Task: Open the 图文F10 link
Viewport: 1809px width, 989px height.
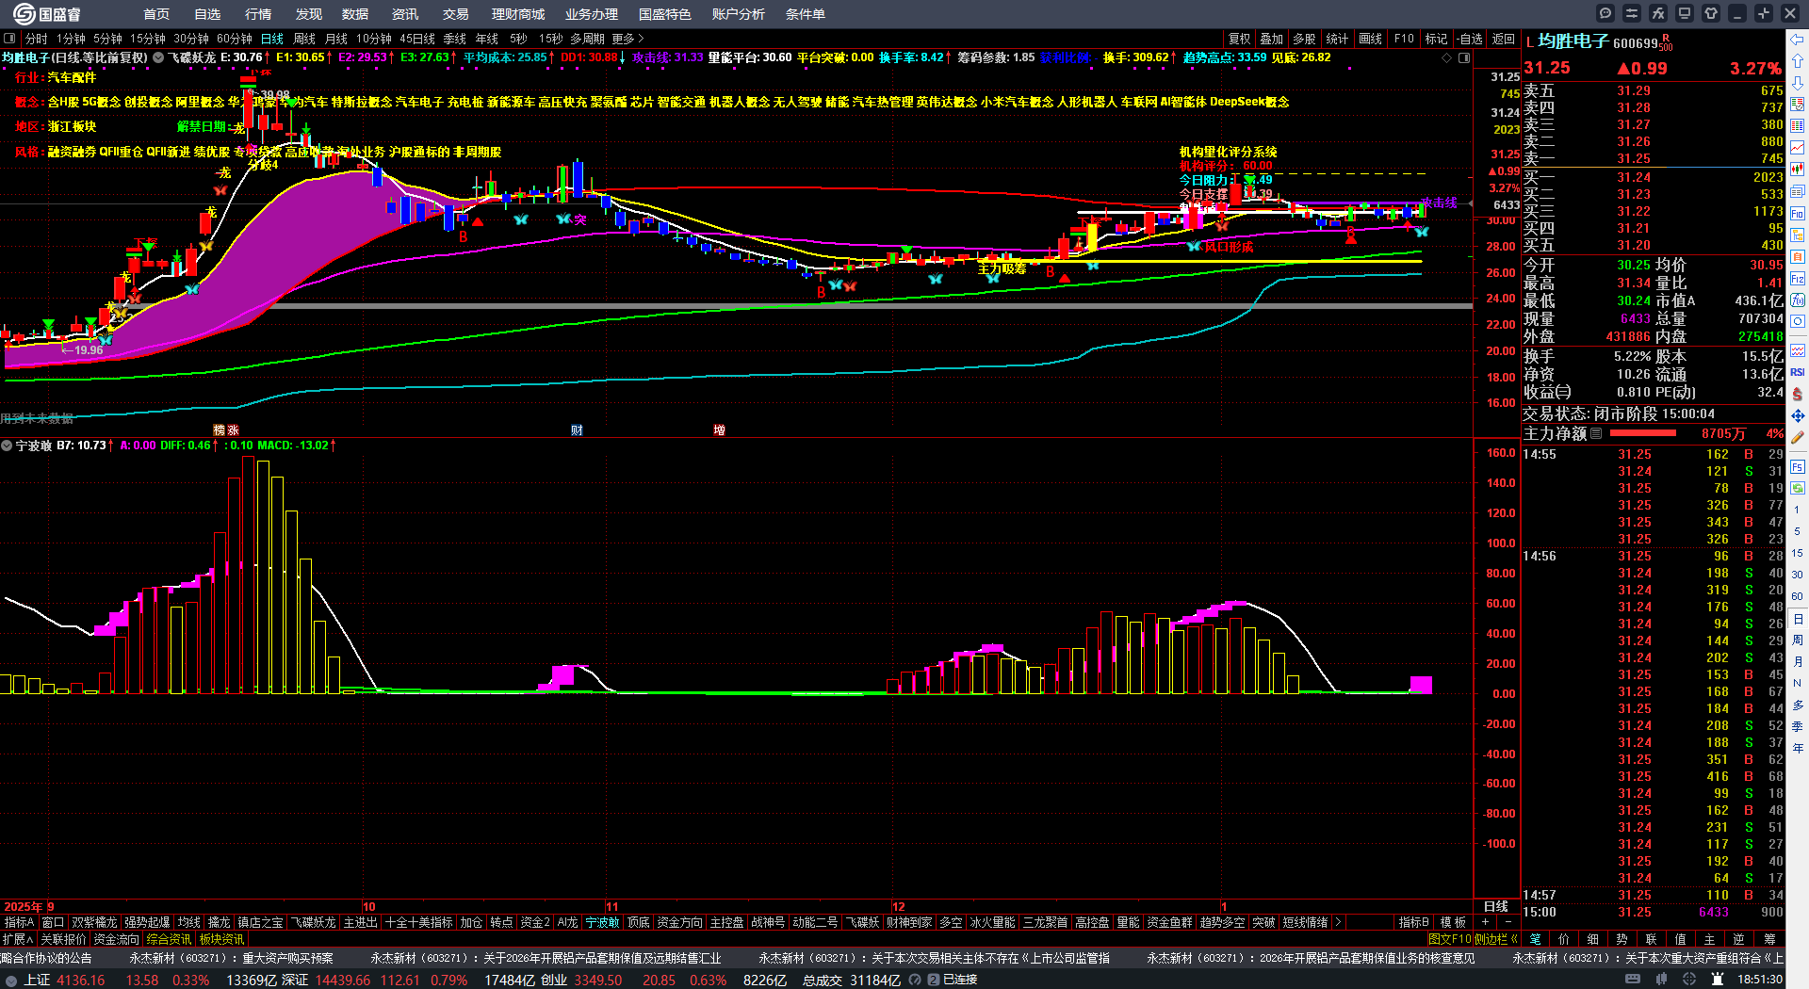Action: point(1450,938)
